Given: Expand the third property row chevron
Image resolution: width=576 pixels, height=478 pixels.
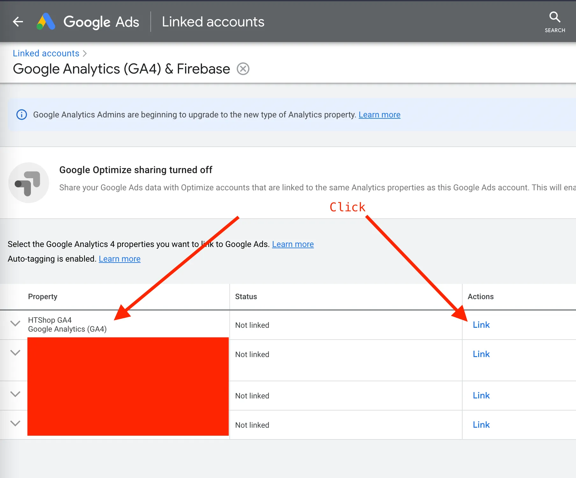Looking at the screenshot, I should [x=15, y=394].
